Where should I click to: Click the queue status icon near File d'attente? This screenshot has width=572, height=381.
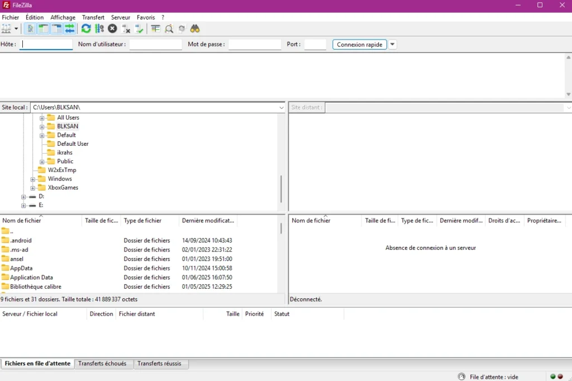(x=461, y=377)
